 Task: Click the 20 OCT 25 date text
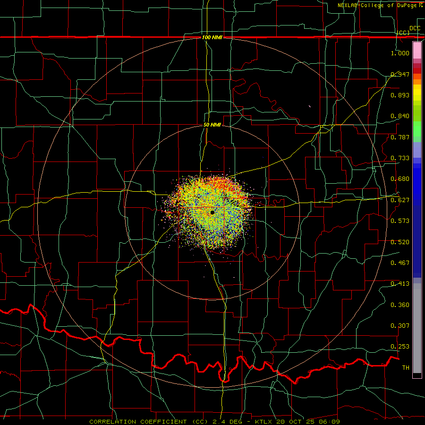tap(296, 422)
